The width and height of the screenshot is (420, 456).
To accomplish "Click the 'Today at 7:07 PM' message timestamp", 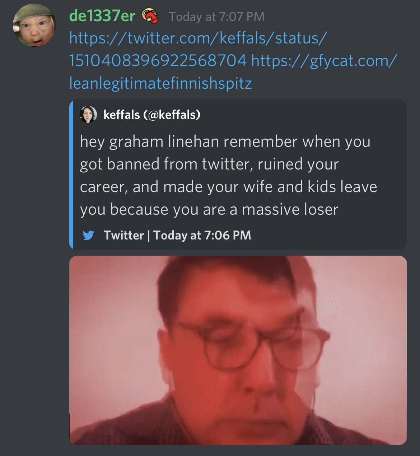I will tap(216, 17).
